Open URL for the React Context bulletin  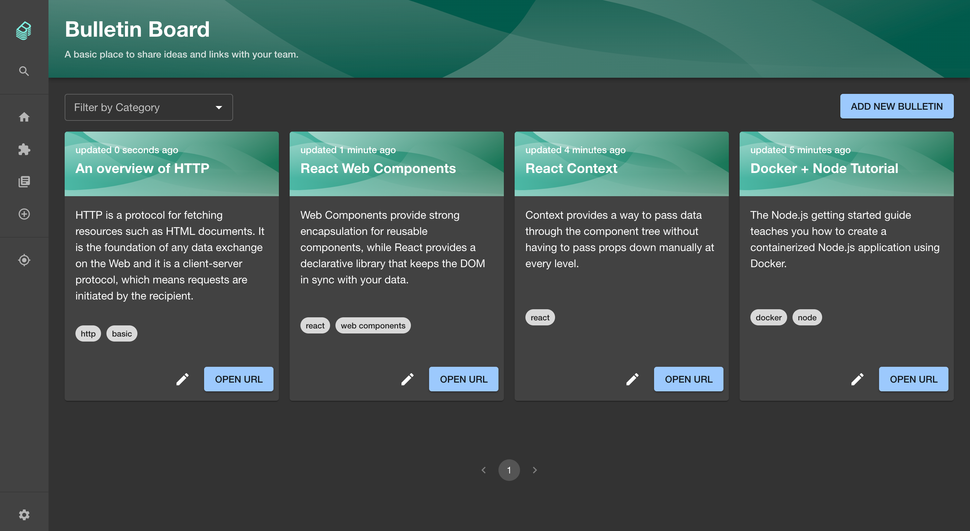[x=688, y=379]
